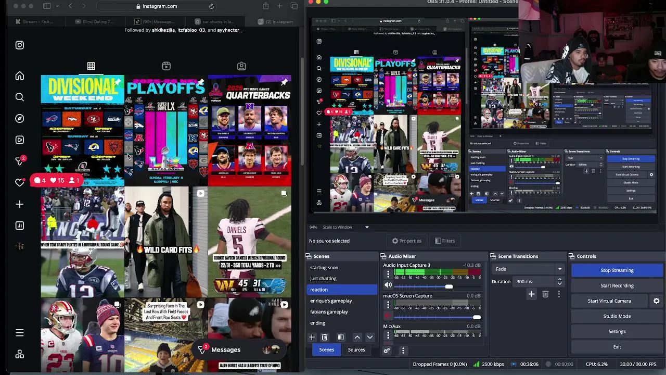Open the Audio Mixer options dots menu

[403, 351]
